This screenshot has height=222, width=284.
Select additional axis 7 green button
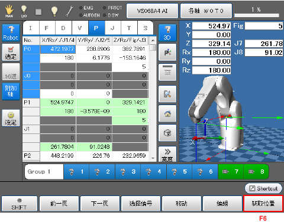pyautogui.click(x=231, y=172)
